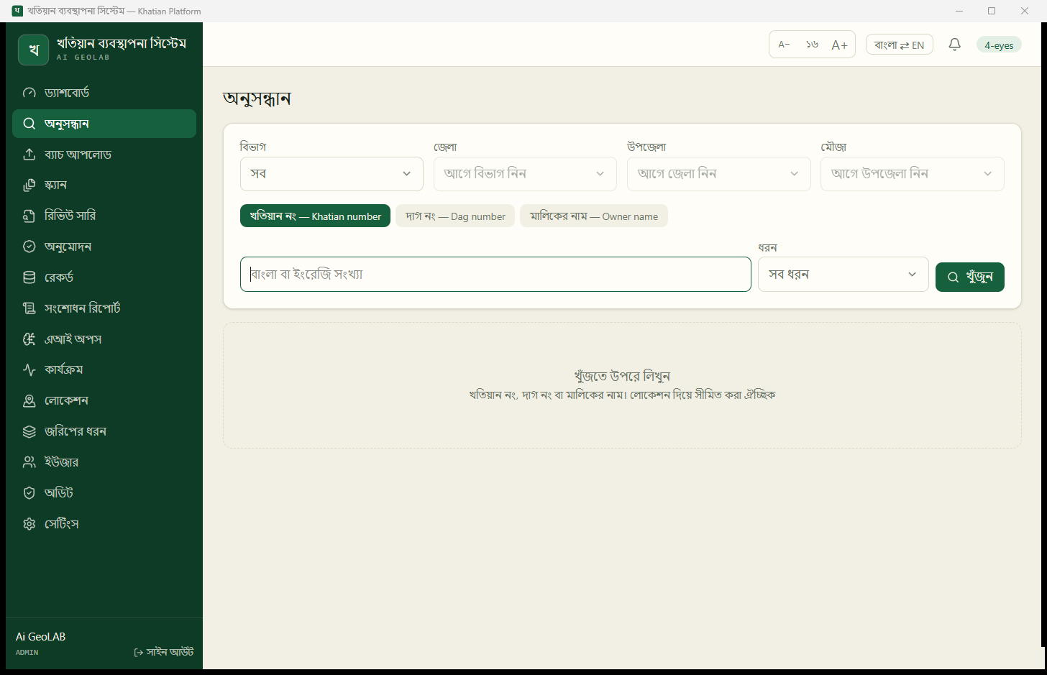The image size is (1047, 675).
Task: Go to অনুসন্ধান search in sidebar
Action: point(104,124)
